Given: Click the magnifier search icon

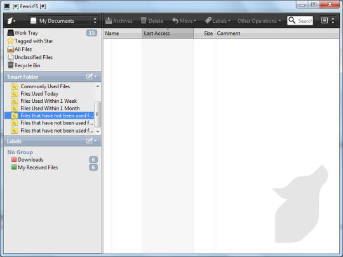Looking at the screenshot, I should [292, 20].
